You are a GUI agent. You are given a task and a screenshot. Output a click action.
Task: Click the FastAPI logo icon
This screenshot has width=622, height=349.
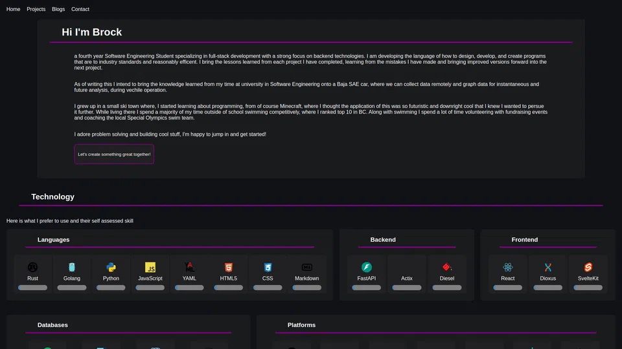click(x=367, y=268)
